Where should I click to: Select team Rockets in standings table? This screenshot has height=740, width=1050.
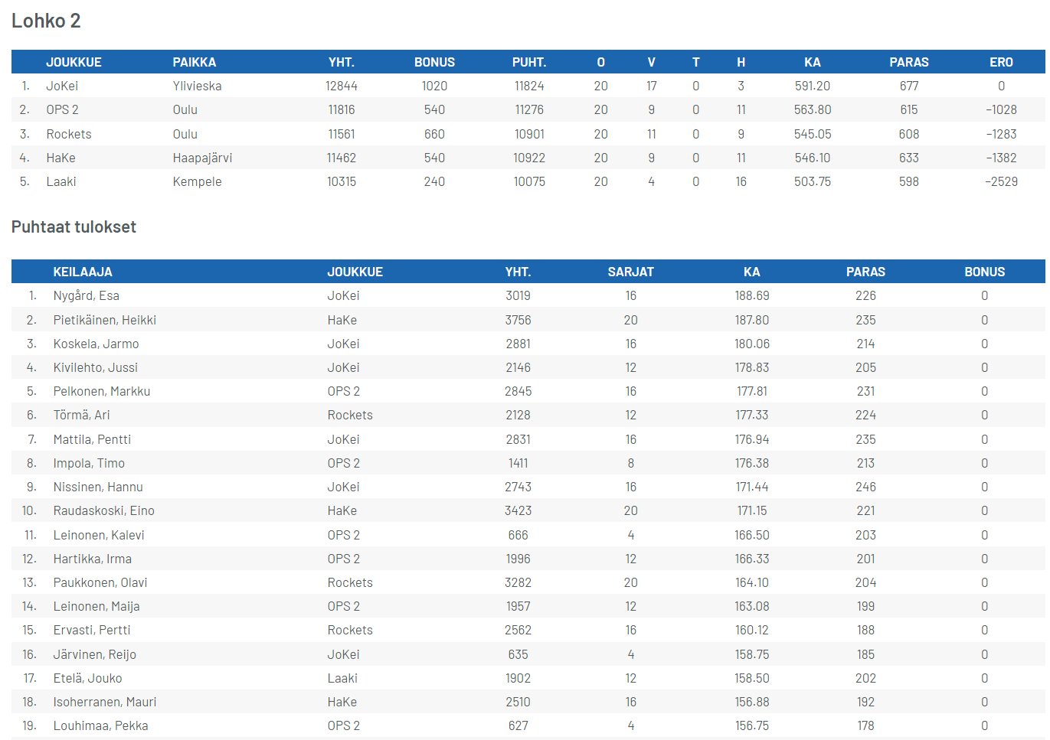click(x=69, y=134)
